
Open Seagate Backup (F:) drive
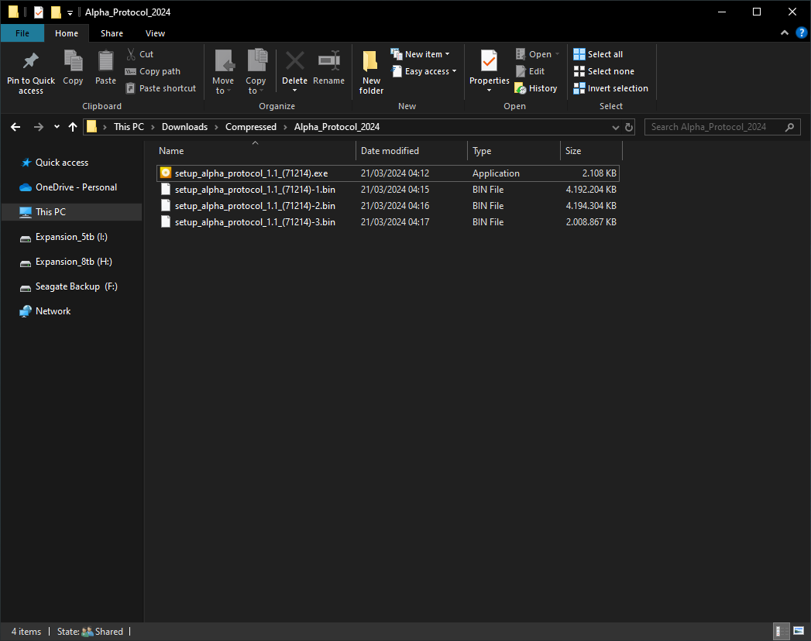(77, 286)
